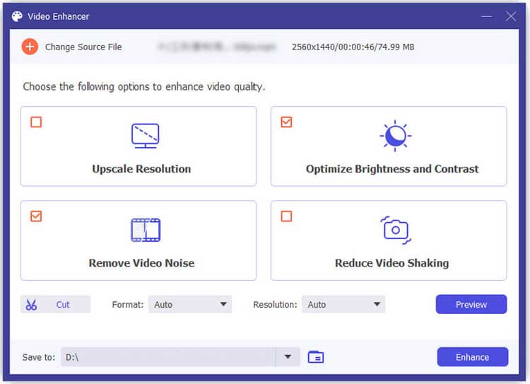Click the Save to path field showing D:\
Screen dimensions: 530x384
168,357
